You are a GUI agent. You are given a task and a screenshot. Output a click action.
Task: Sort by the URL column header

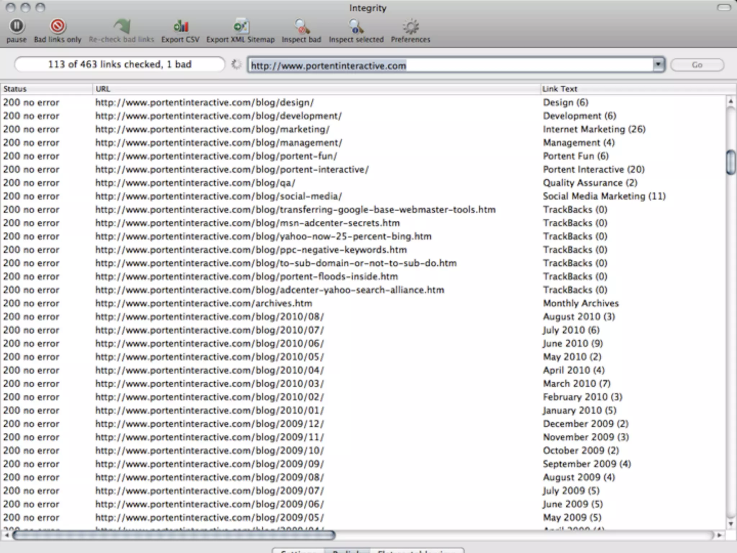coord(317,89)
